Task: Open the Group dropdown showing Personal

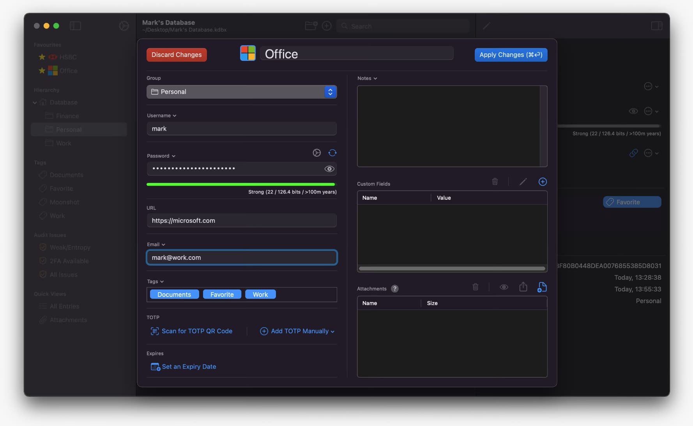Action: tap(241, 92)
